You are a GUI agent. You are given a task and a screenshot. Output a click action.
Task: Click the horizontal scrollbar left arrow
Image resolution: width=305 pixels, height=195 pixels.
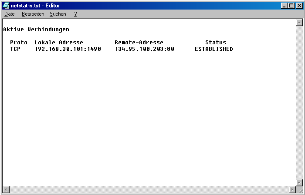(x=6, y=190)
